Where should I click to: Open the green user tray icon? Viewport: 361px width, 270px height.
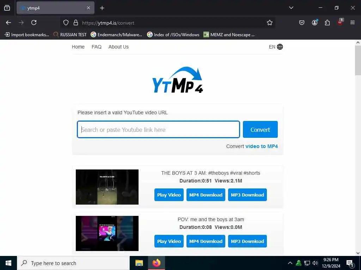pyautogui.click(x=299, y=263)
